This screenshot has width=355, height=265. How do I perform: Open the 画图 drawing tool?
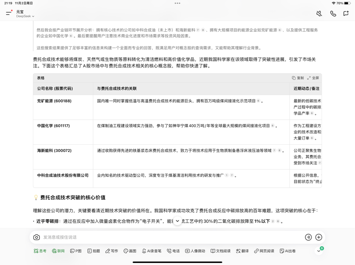(x=130, y=251)
